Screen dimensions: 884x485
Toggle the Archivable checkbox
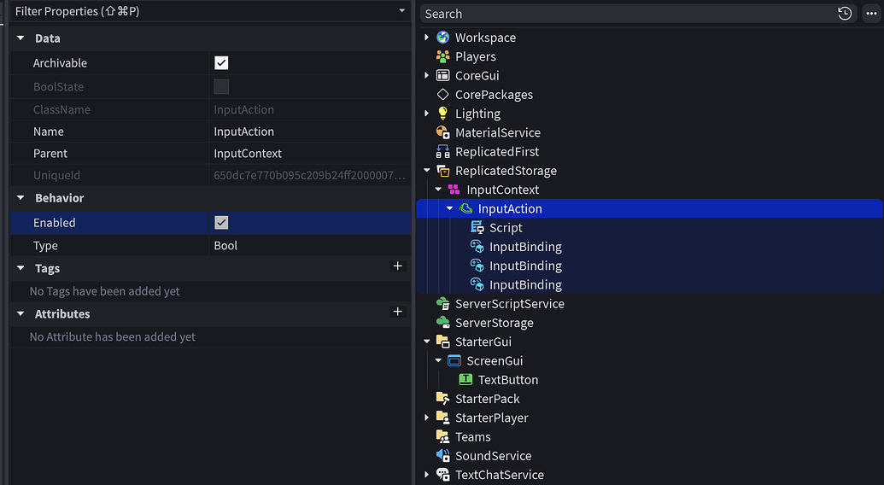(221, 63)
